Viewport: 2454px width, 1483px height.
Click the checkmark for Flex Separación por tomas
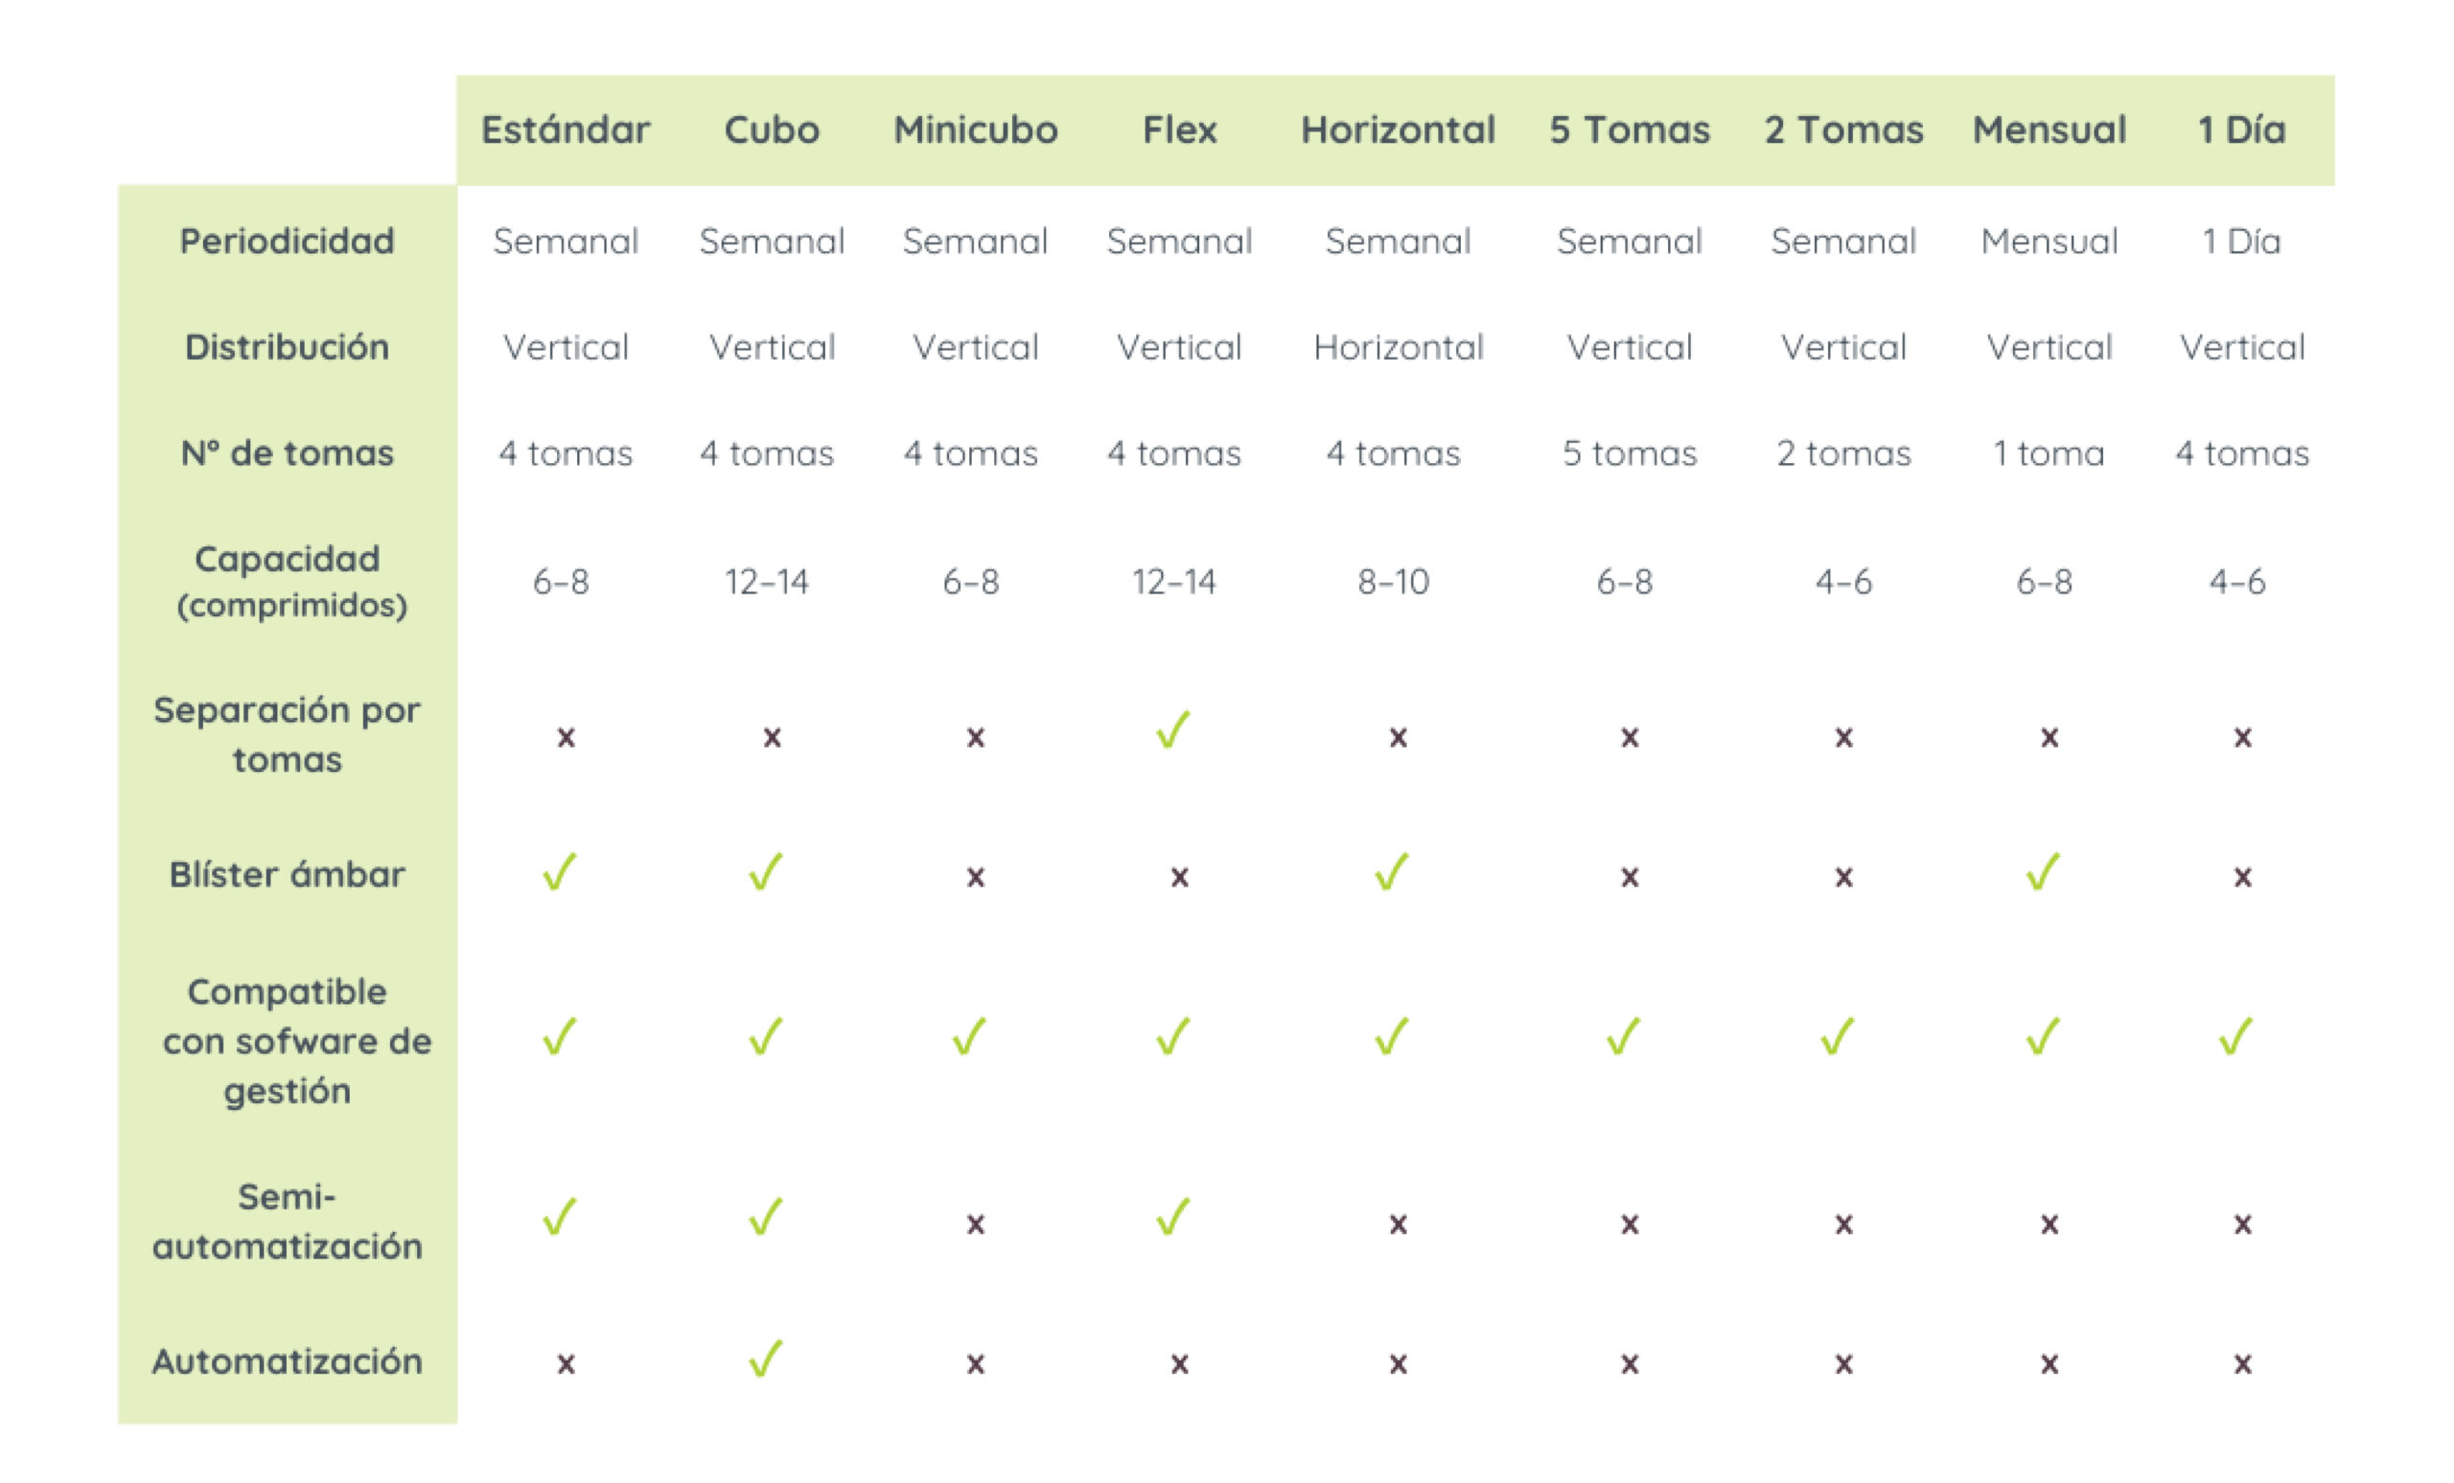pyautogui.click(x=1173, y=730)
